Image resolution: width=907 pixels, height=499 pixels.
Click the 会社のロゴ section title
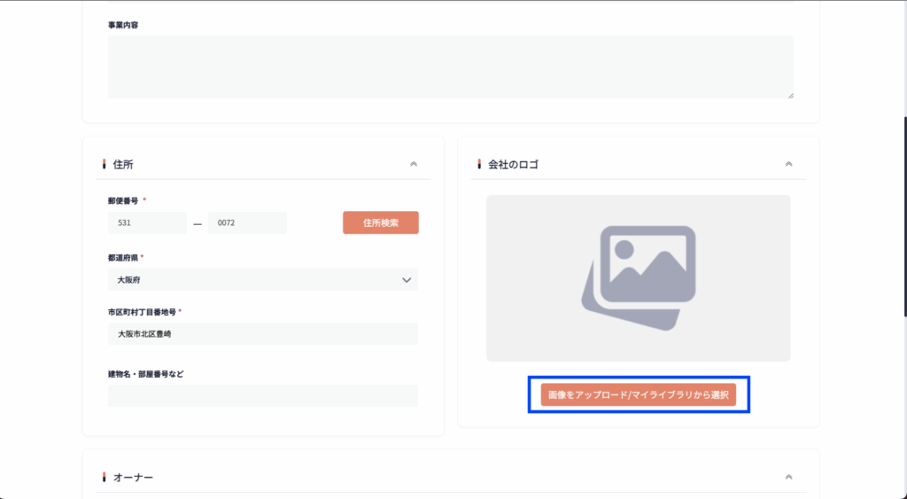click(x=513, y=164)
